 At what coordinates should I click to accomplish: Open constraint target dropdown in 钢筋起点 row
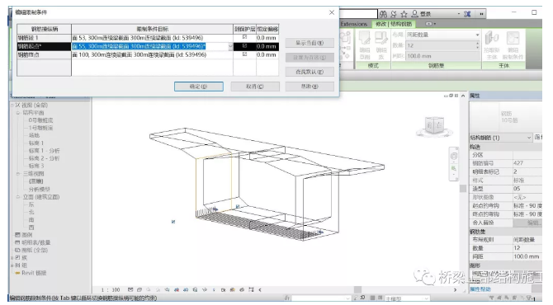[230, 46]
